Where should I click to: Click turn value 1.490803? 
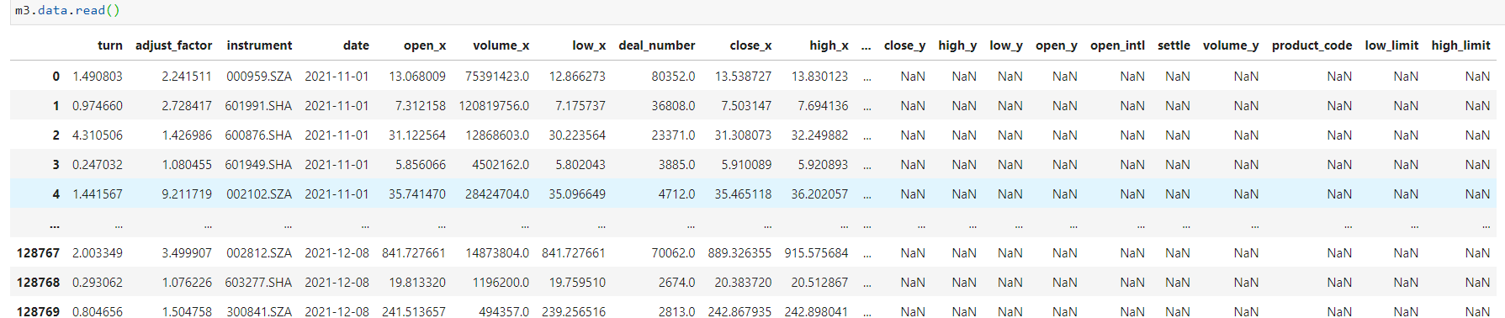pos(98,77)
